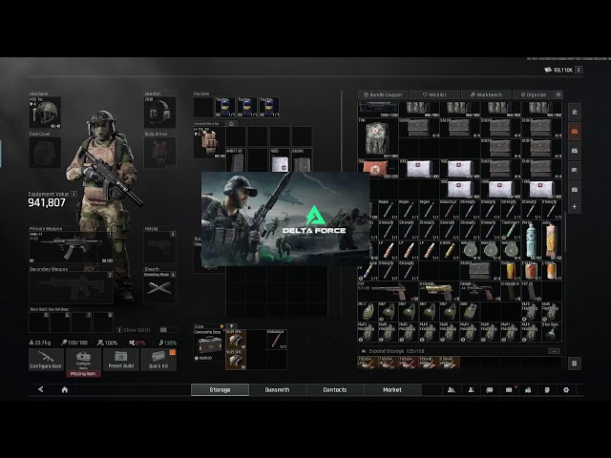Open the dropdown arrow next to Case
Viewport: 611px width, 458px height.
[231, 326]
